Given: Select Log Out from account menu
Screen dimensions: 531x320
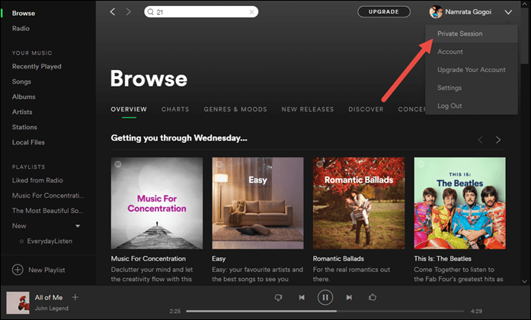Looking at the screenshot, I should pyautogui.click(x=449, y=106).
